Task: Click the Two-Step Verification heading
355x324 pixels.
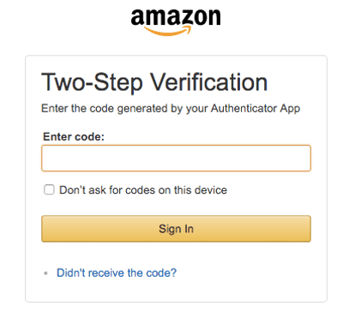Action: click(x=154, y=82)
